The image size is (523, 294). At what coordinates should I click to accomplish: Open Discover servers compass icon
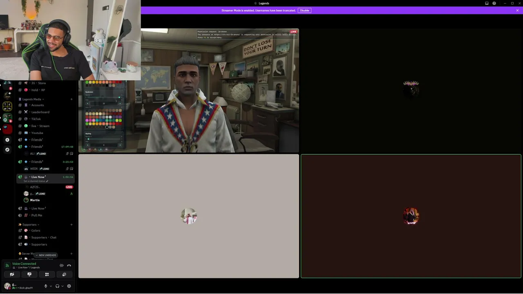point(7,149)
